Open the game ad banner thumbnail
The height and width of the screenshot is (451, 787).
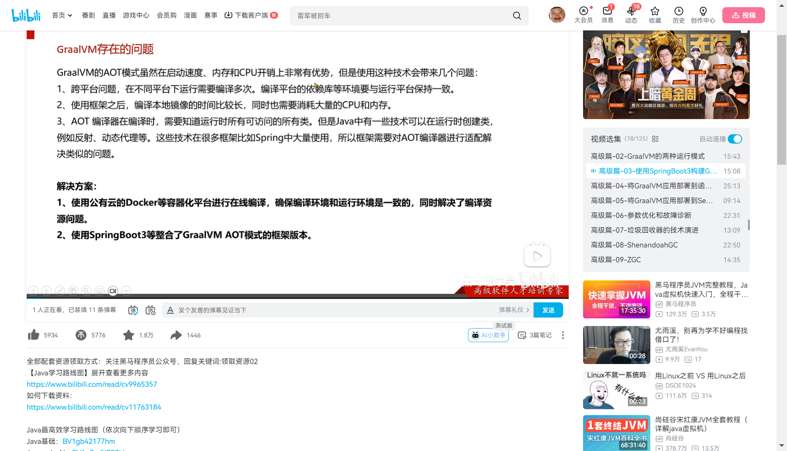(x=666, y=74)
